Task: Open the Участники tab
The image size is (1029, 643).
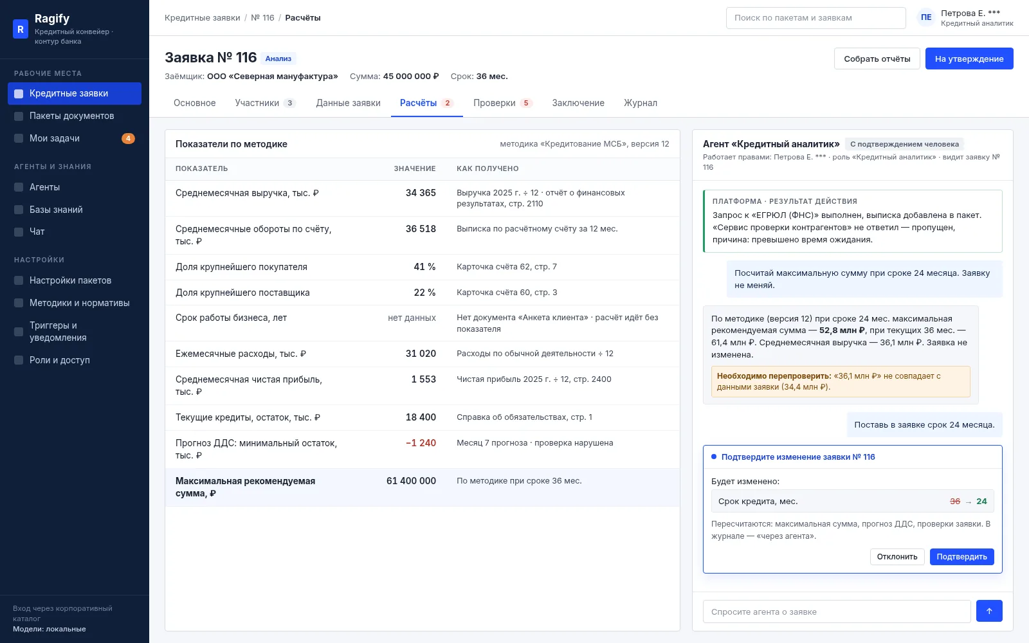Action: (266, 103)
